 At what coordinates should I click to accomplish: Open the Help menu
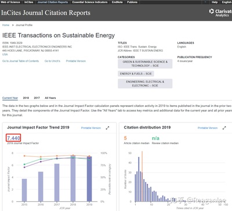215,2
